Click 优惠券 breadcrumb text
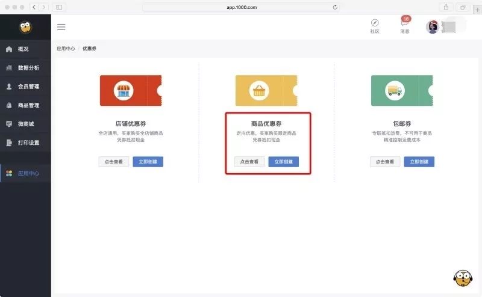Screen dimensions: 482x297 pos(89,49)
